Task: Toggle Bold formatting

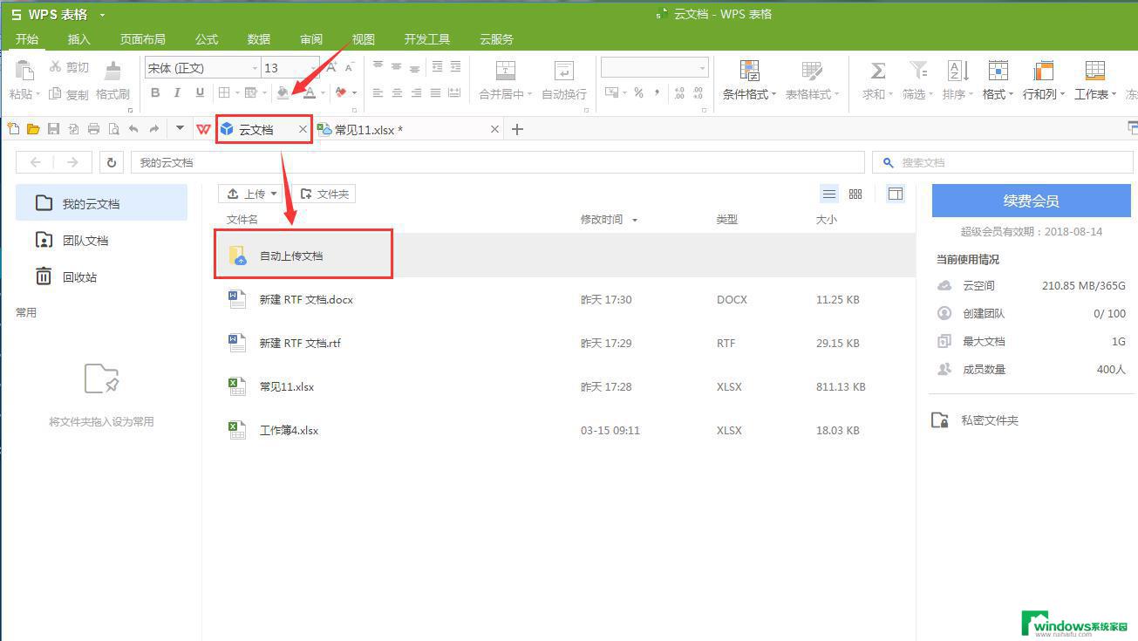Action: pos(155,92)
